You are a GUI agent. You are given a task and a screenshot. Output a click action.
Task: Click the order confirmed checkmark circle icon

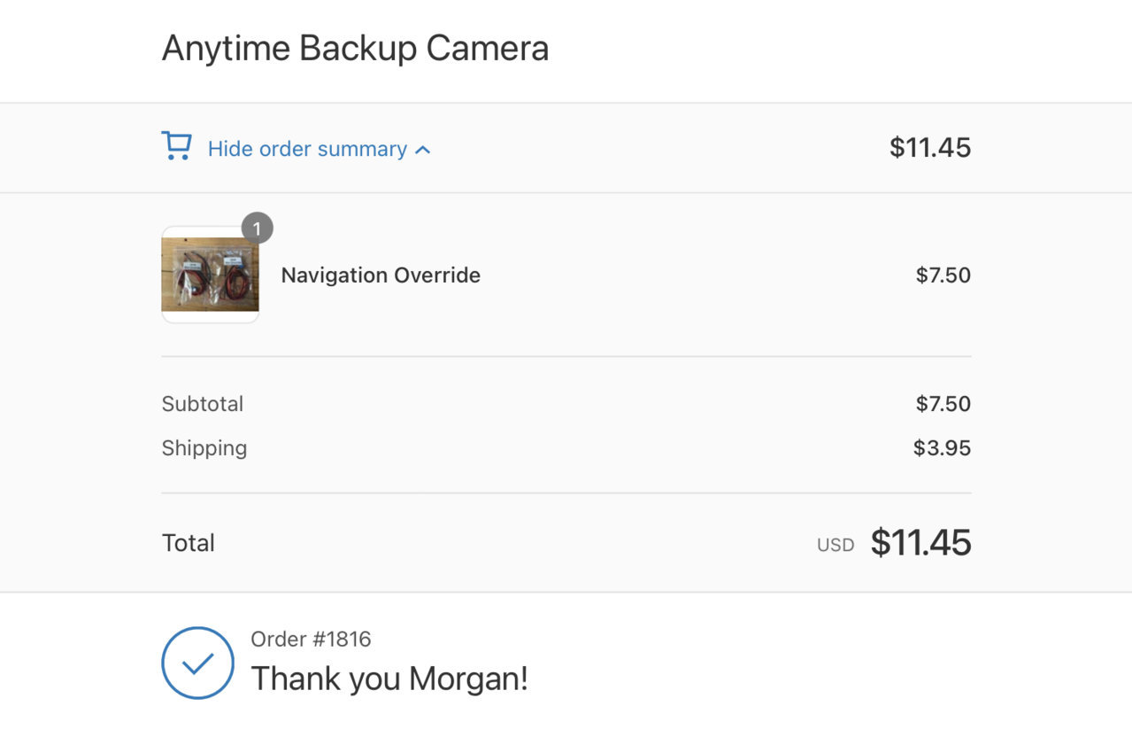tap(198, 663)
